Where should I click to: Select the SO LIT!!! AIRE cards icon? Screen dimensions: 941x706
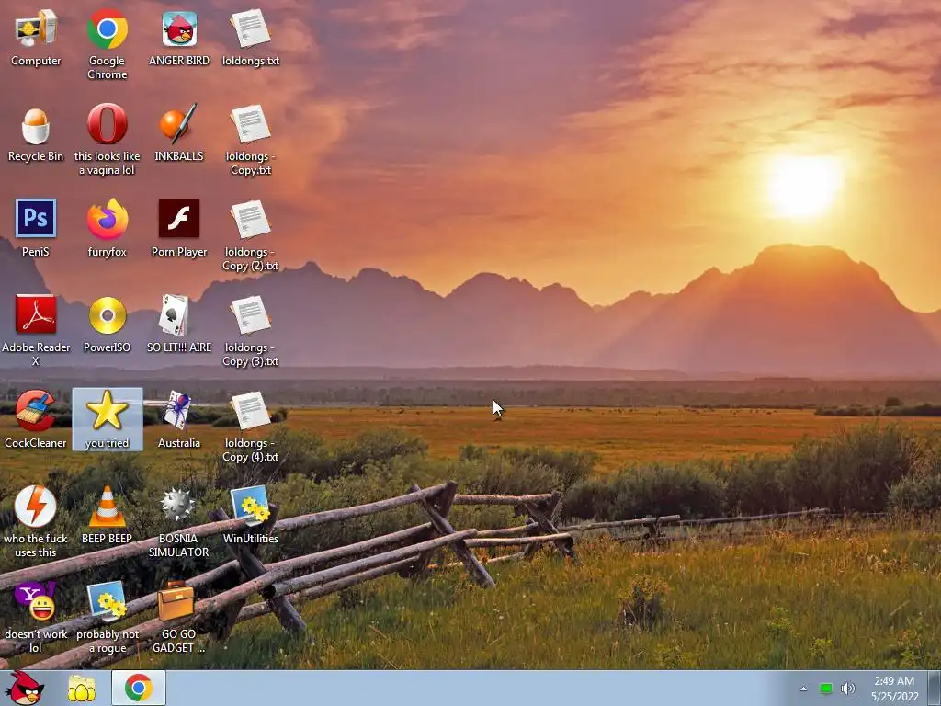point(179,325)
